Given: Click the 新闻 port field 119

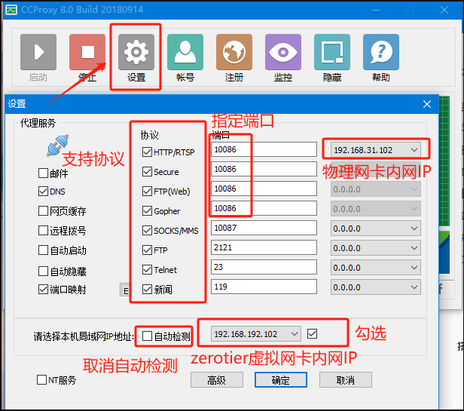Looking at the screenshot, I should coord(264,287).
